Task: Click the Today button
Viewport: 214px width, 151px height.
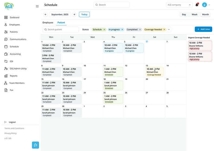Action: point(84,14)
